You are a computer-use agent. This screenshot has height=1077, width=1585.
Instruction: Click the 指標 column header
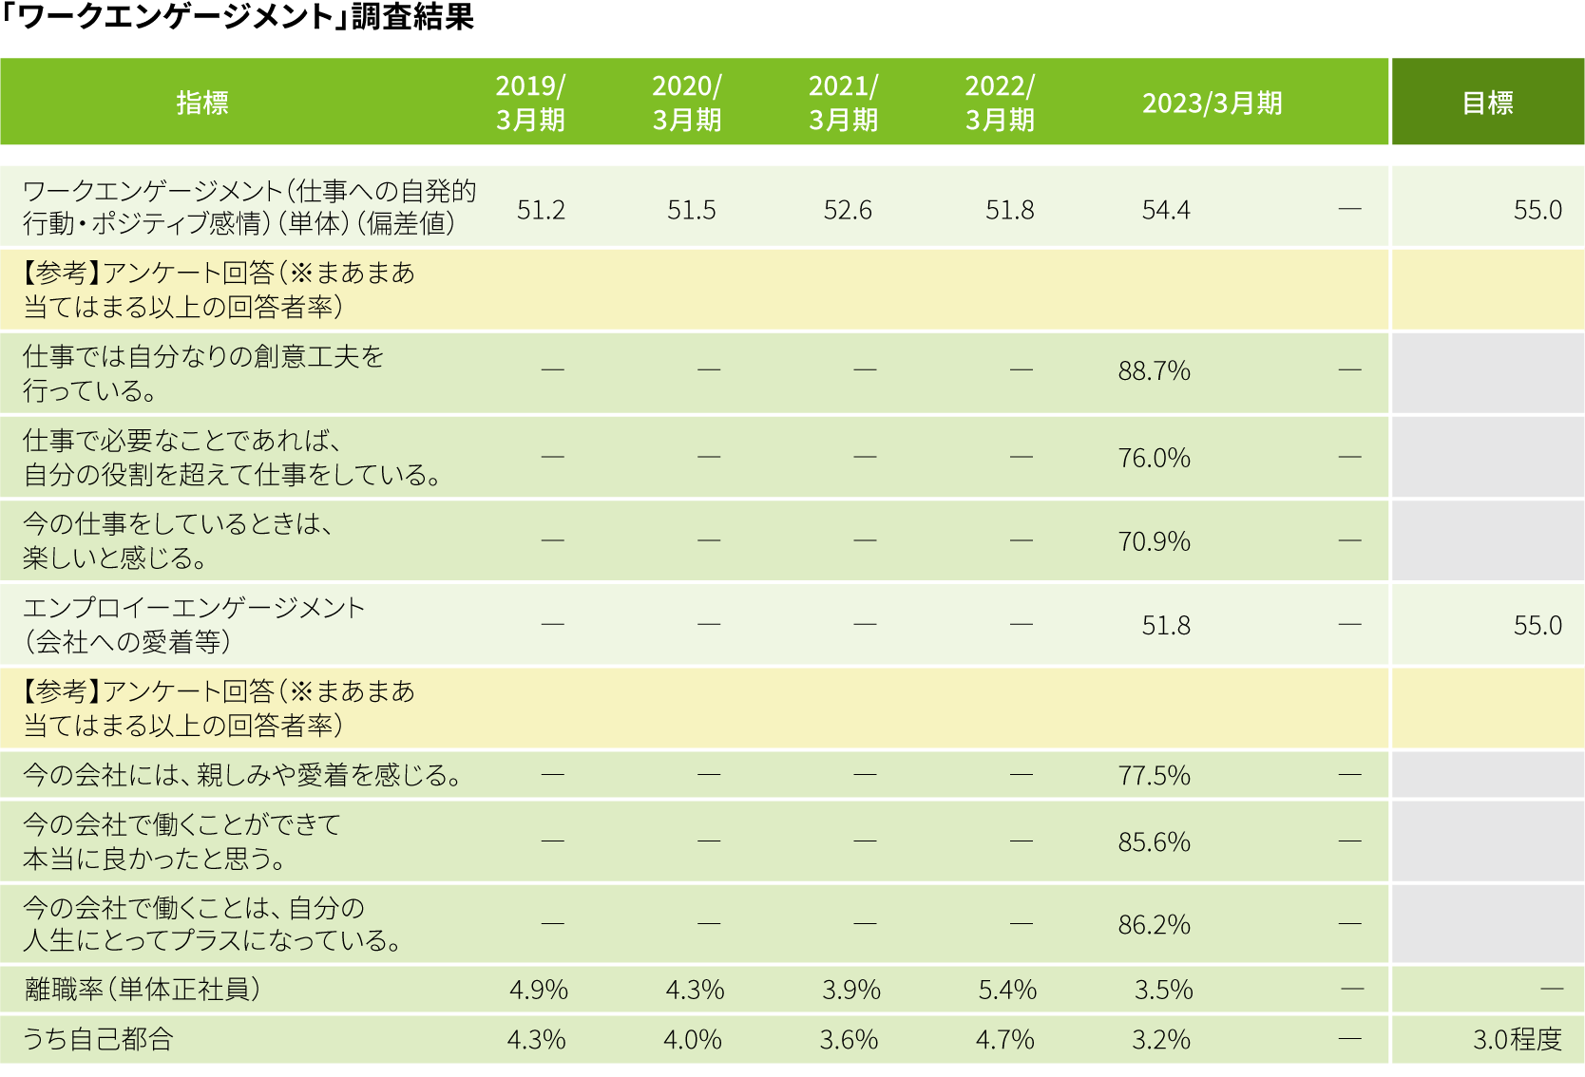click(x=202, y=103)
